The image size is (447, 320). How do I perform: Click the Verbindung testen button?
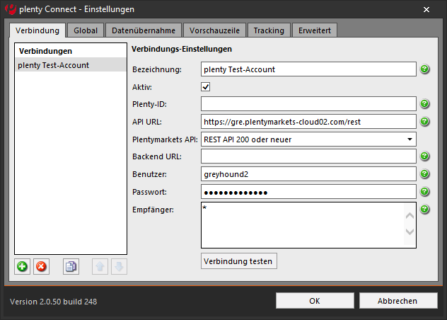tap(239, 261)
